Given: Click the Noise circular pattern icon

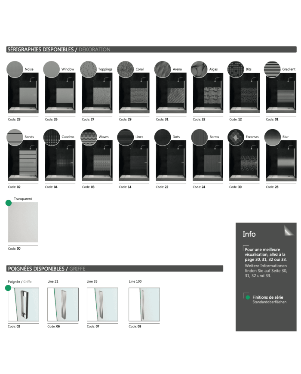Looking at the screenshot, I should [x=15, y=69].
